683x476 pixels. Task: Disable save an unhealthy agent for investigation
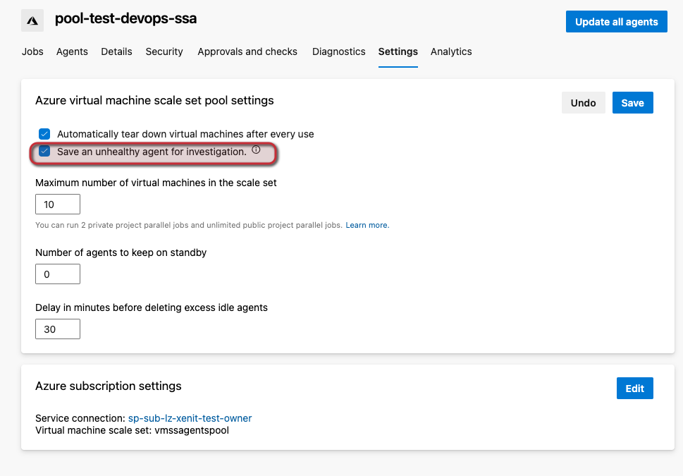pos(44,150)
